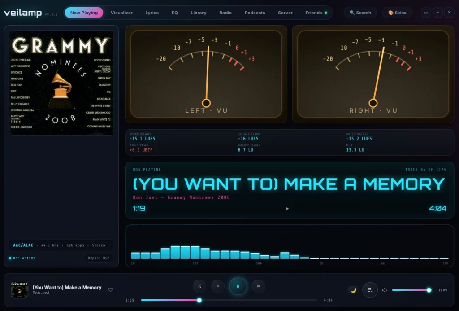Click the spectrum analyzer bars
This screenshot has width=459, height=311.
tap(290, 252)
